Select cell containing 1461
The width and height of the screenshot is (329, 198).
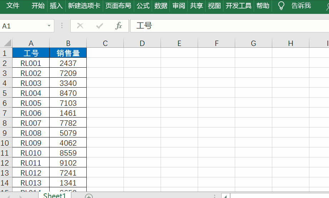tap(68, 113)
